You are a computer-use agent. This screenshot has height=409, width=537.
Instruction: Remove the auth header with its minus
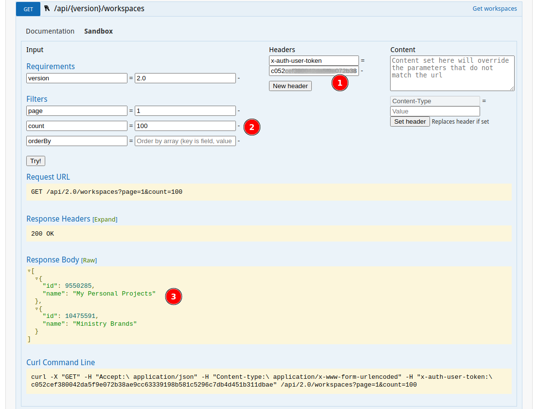(362, 71)
